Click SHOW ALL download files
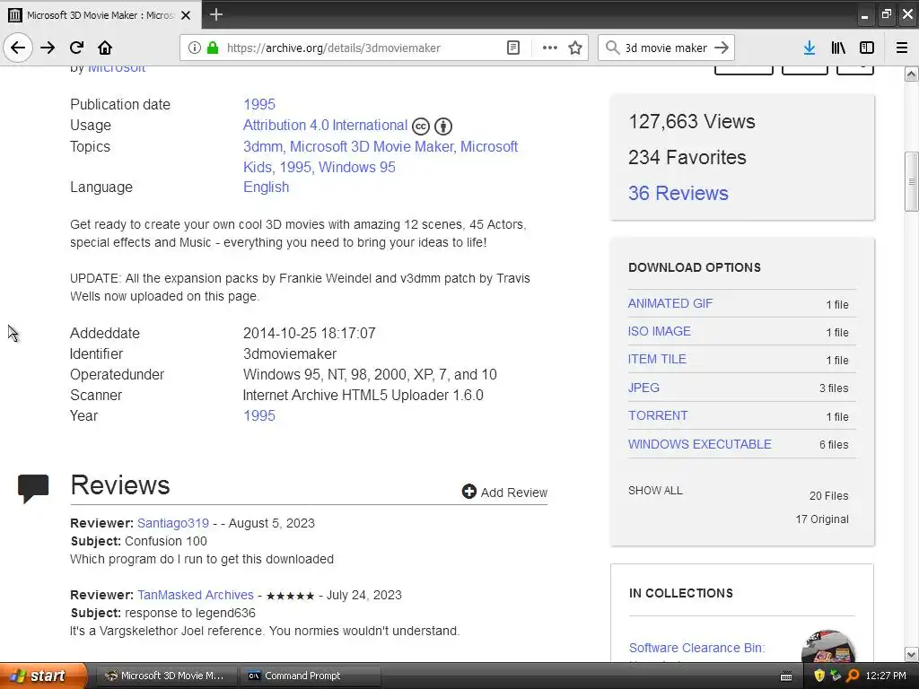919x689 pixels. point(655,491)
